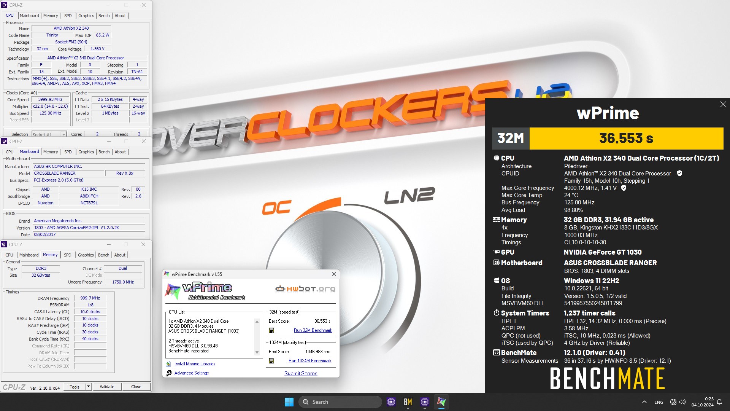This screenshot has width=730, height=411.
Task: Switch ENG input language indicator
Action: tap(659, 402)
